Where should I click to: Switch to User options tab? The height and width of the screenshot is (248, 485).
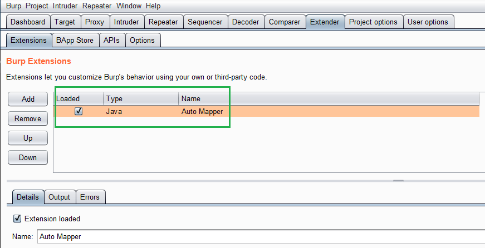click(428, 22)
